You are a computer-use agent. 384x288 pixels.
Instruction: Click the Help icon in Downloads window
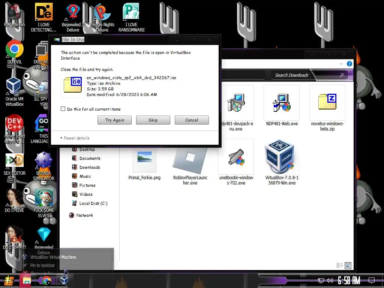tap(349, 64)
